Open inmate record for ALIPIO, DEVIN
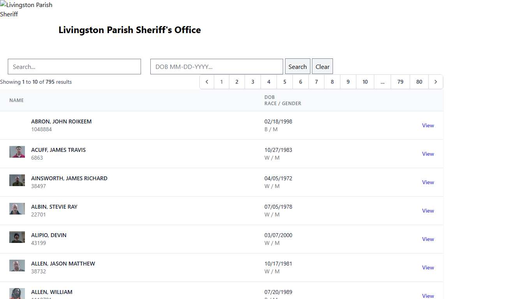Image resolution: width=532 pixels, height=299 pixels. tap(428, 239)
